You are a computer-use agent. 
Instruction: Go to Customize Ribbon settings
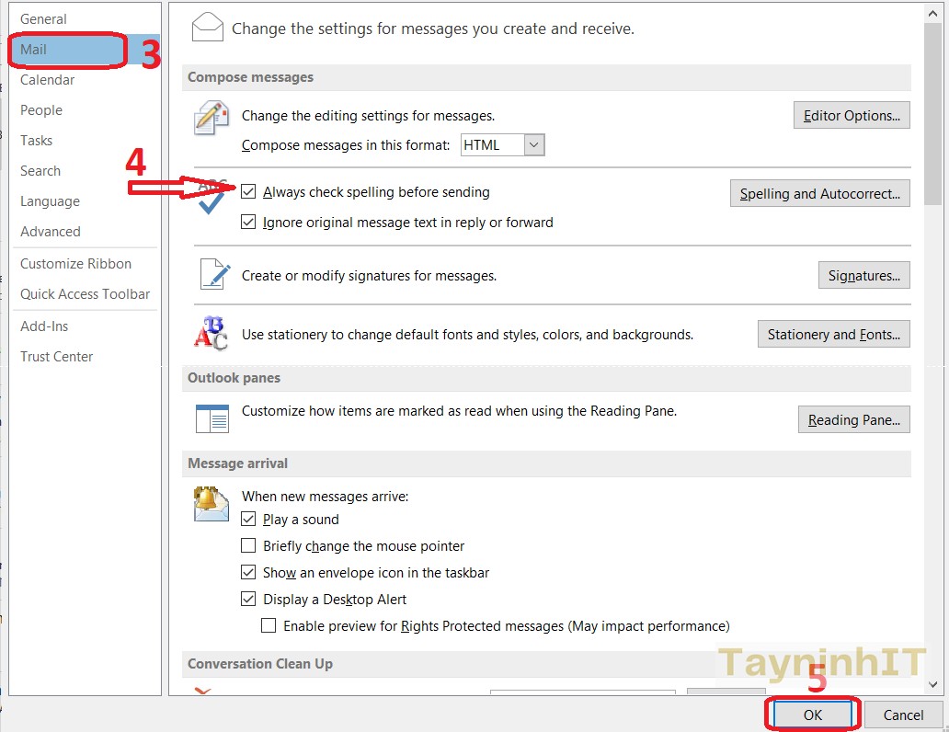click(75, 264)
